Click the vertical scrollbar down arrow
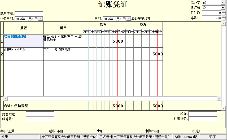 coord(224,108)
